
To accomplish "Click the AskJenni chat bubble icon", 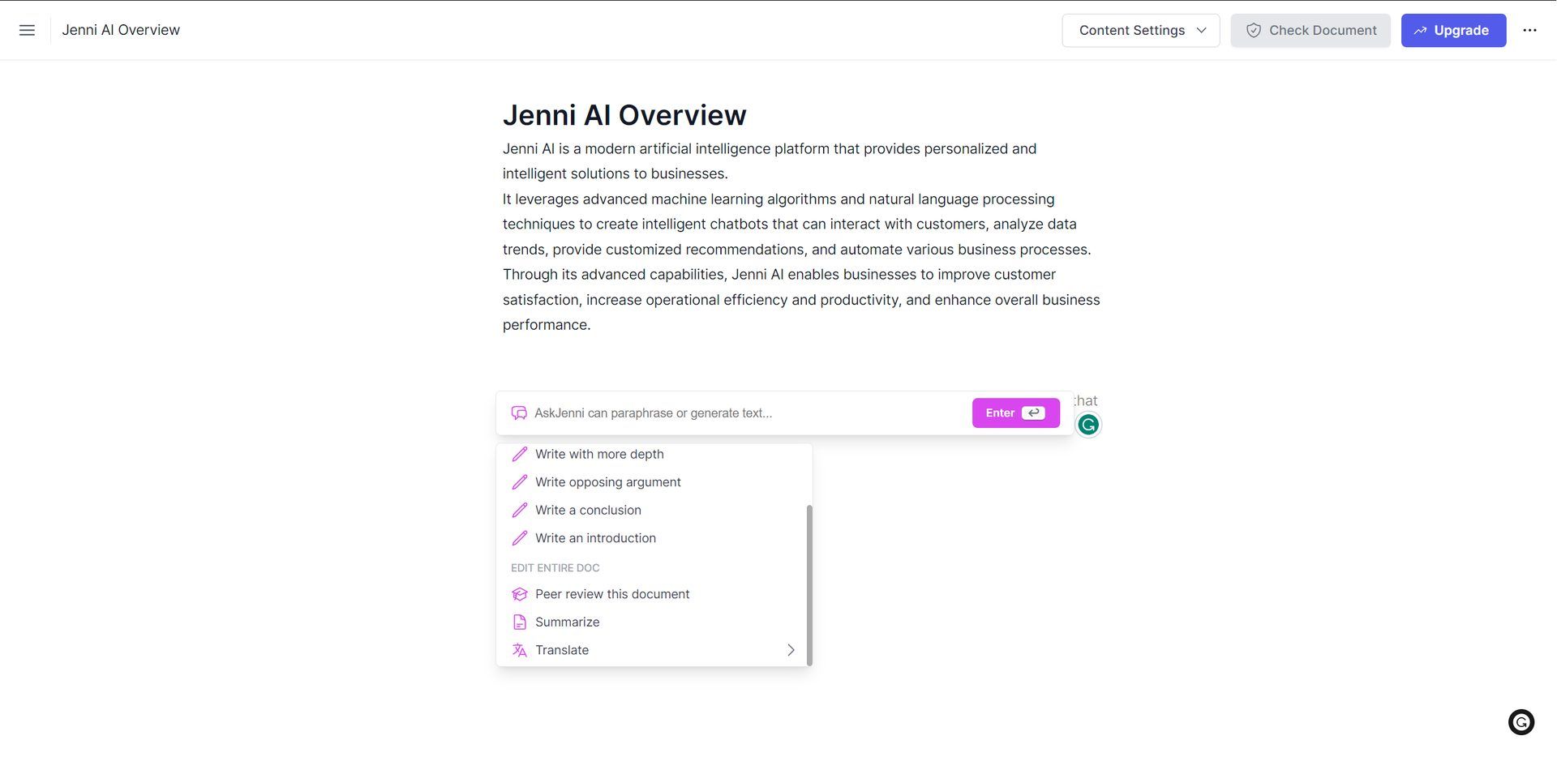I will tap(519, 413).
